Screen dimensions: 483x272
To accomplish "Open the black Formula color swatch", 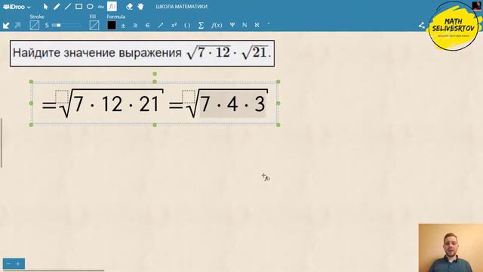I will click(x=112, y=25).
